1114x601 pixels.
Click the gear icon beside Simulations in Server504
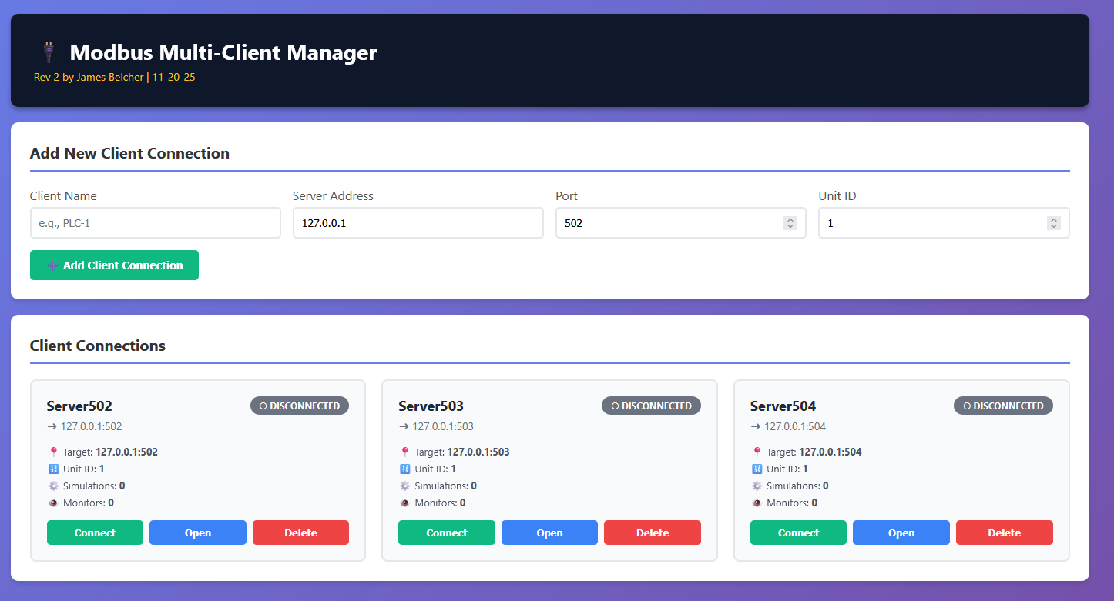pyautogui.click(x=757, y=486)
